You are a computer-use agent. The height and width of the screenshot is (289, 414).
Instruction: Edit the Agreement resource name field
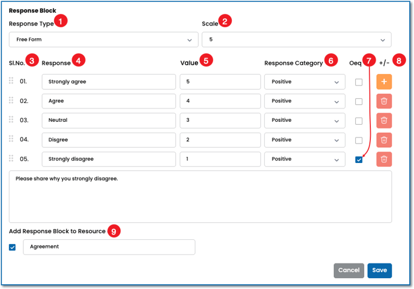coord(109,247)
